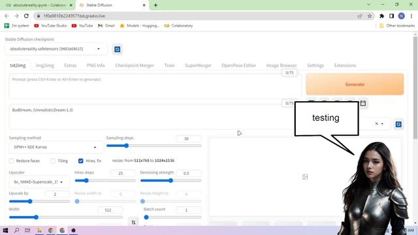Open 2m system bookmark

[16, 25]
